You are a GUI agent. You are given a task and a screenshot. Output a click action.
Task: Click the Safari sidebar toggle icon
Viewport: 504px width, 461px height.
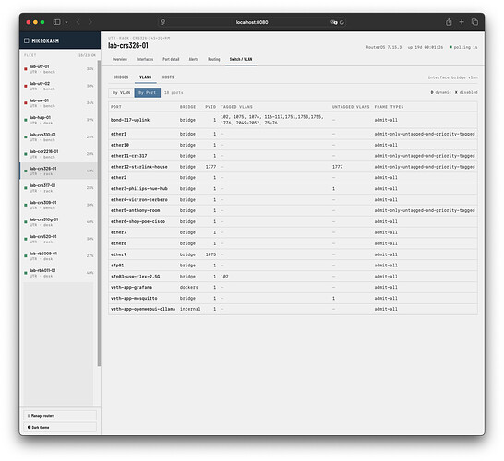[57, 22]
